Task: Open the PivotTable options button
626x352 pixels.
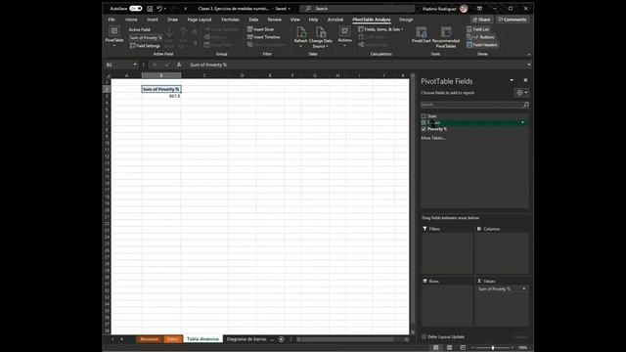Action: (114, 37)
